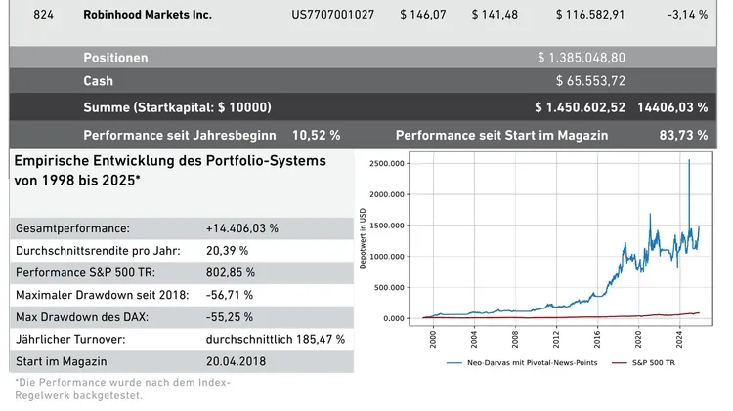Image resolution: width=733 pixels, height=411 pixels.
Task: Select the Gesamtperformance row value
Action: [242, 228]
